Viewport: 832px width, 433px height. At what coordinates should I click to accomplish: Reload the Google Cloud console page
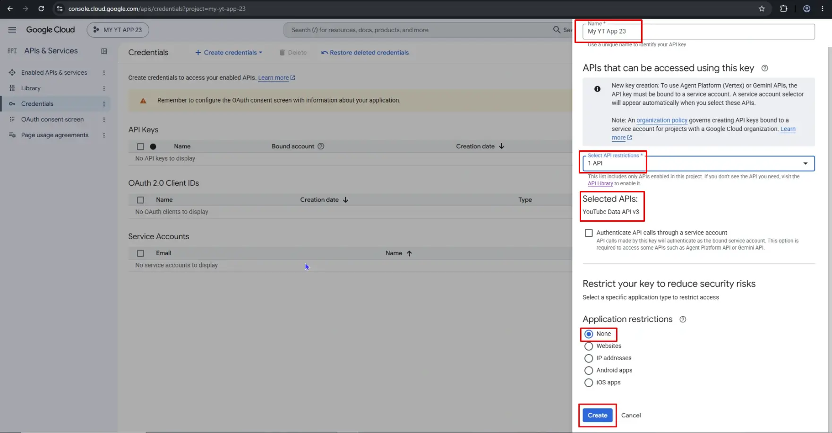pyautogui.click(x=41, y=9)
